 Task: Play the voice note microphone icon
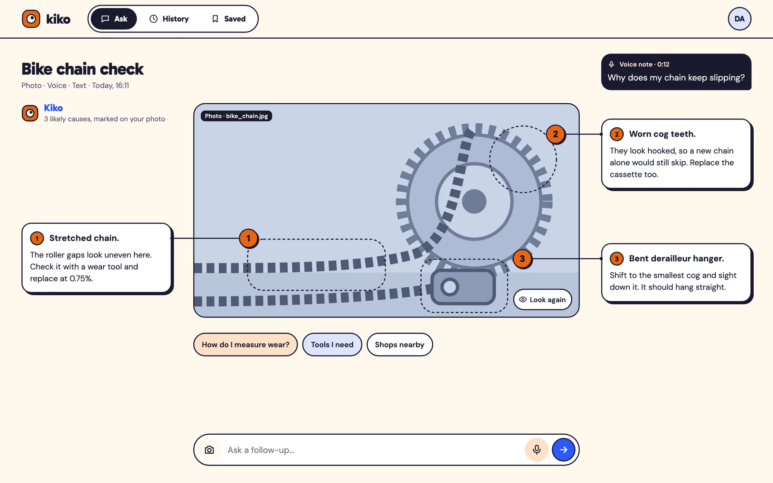[611, 64]
